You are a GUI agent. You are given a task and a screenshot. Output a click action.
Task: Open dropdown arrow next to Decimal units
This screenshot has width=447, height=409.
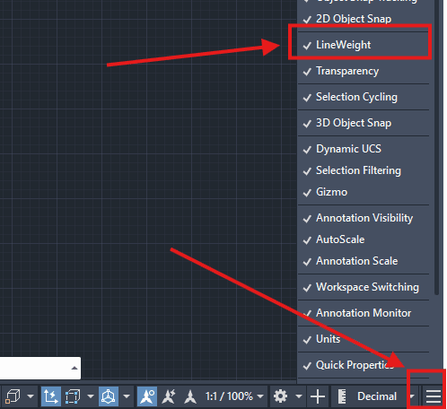(412, 396)
